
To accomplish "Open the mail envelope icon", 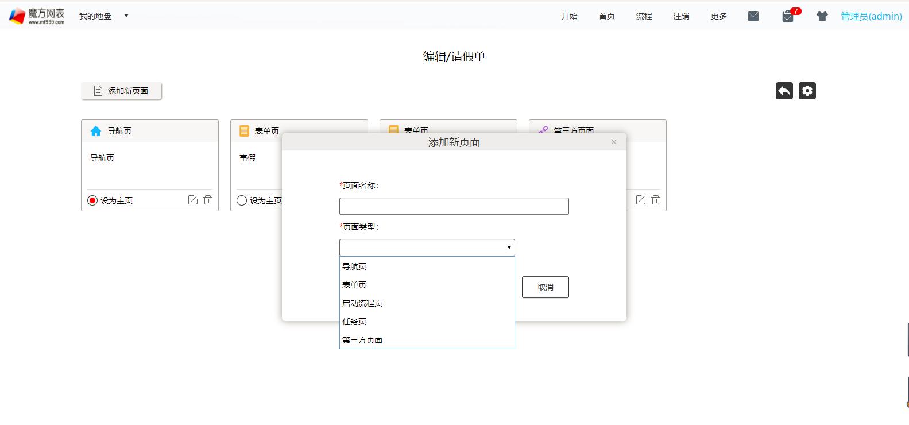I will tap(753, 16).
